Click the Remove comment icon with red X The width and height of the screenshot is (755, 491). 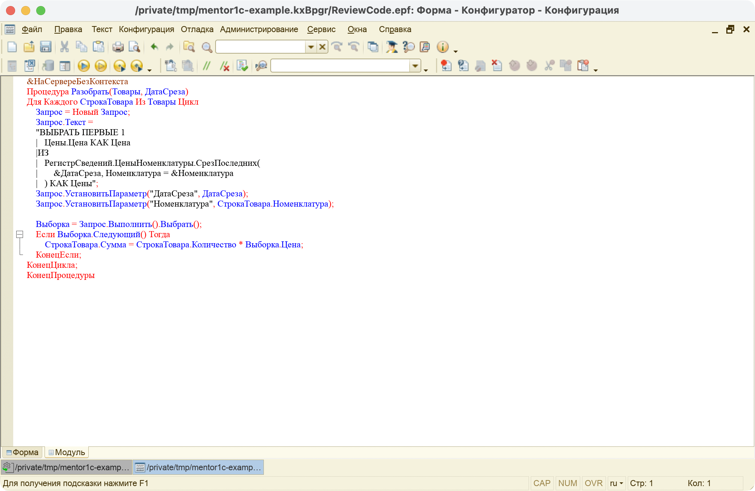pos(224,66)
